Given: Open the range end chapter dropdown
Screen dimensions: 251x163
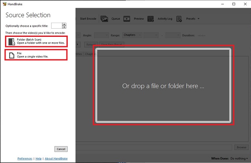Looking at the screenshot, I should 173,35.
